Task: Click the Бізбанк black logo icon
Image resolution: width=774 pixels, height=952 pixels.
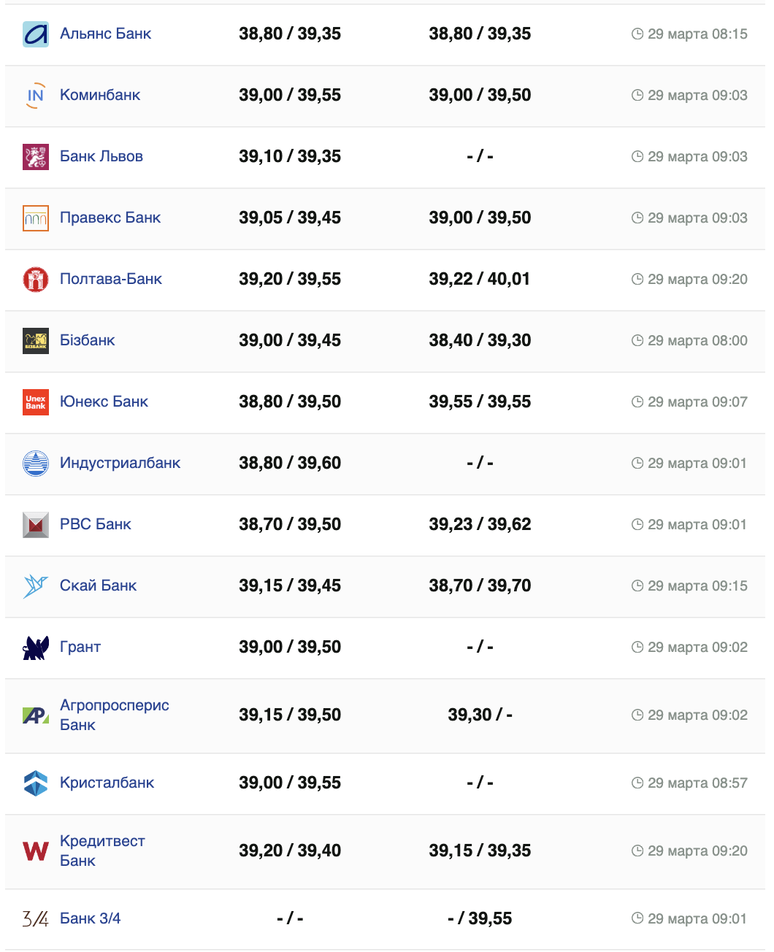Action: pos(36,341)
